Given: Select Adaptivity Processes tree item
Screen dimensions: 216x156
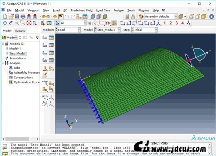Looking at the screenshot, I should click(x=27, y=72).
